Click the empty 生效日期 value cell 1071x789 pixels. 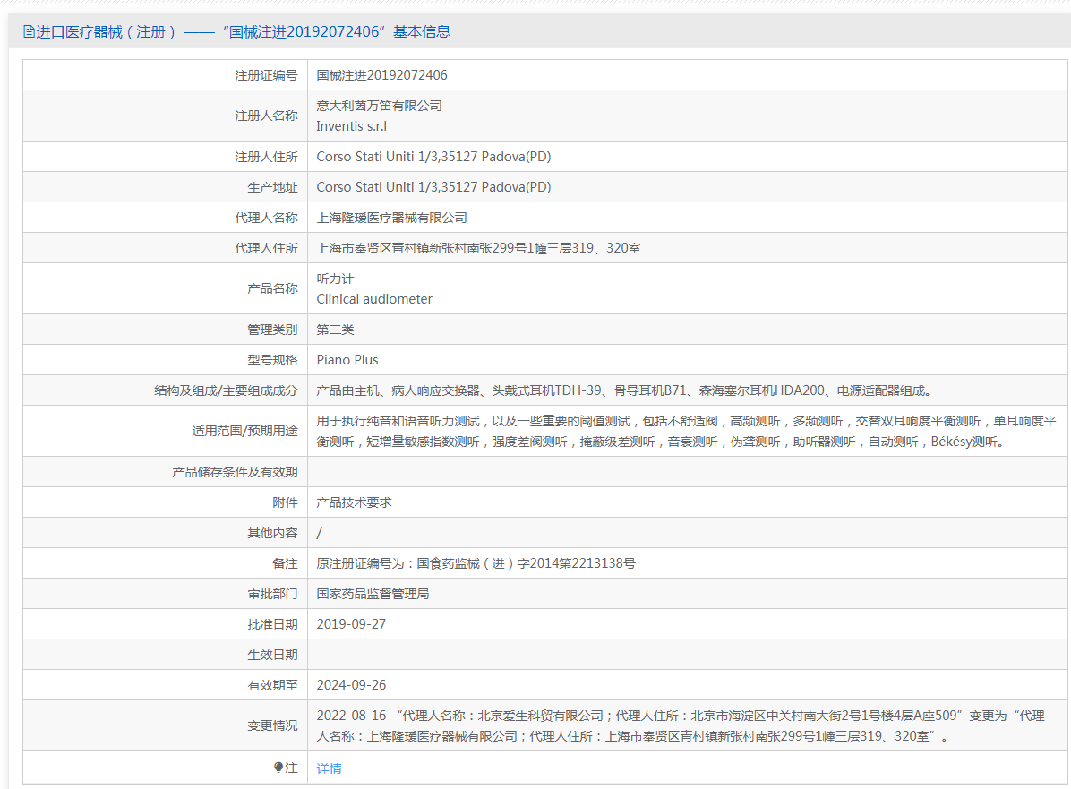pyautogui.click(x=687, y=655)
